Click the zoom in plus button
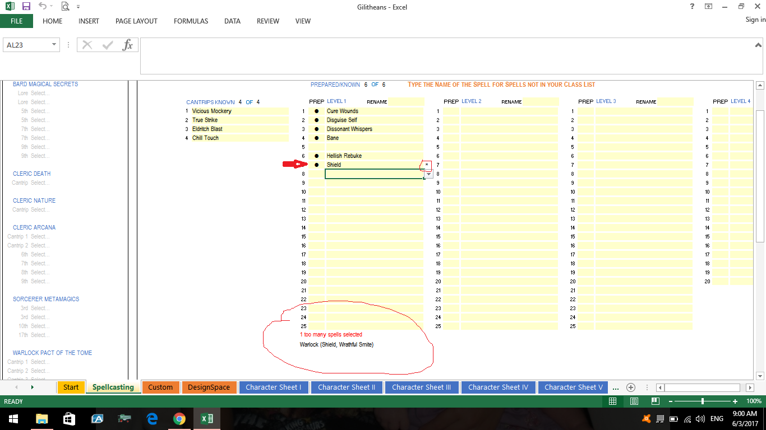The image size is (766, 430). [735, 401]
